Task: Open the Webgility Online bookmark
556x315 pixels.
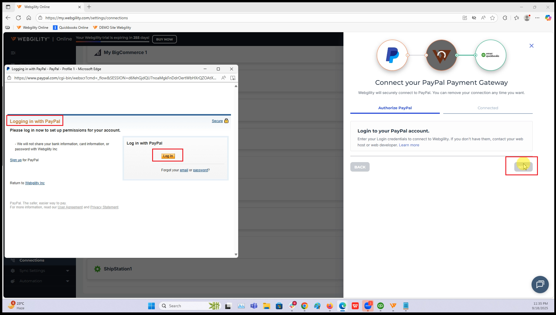Action: [33, 28]
